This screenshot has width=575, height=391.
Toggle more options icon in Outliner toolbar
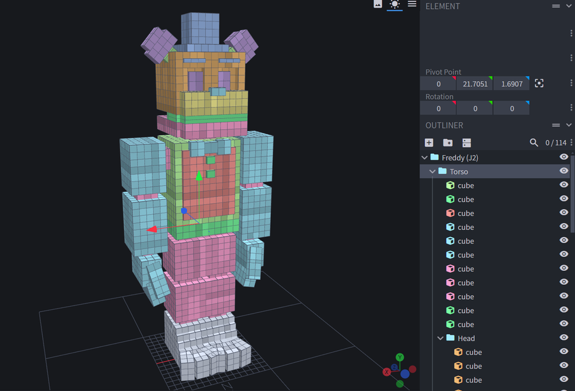click(x=466, y=142)
